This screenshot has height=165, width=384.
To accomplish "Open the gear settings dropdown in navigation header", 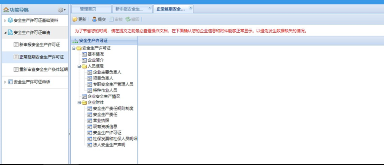I will coord(61,10).
